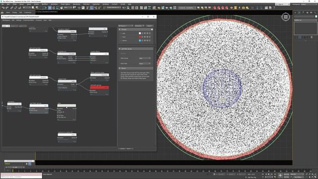Toggle last checkbox in white group row
This screenshot has width=318, height=179.
tap(150, 33)
